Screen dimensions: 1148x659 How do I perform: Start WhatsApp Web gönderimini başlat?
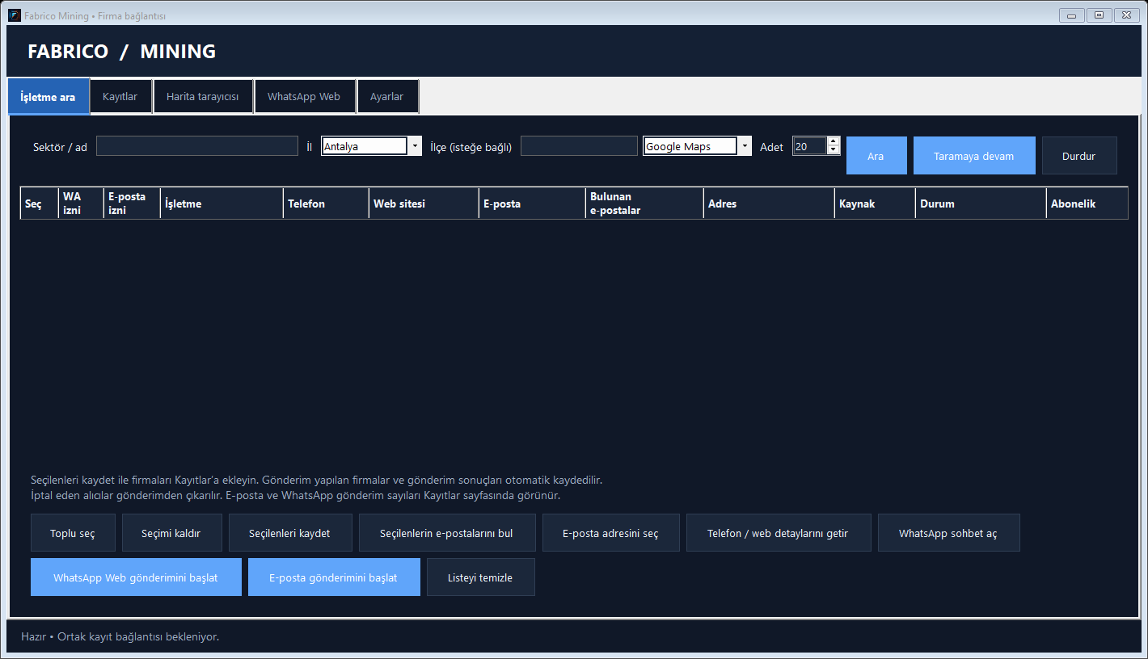[x=136, y=577]
